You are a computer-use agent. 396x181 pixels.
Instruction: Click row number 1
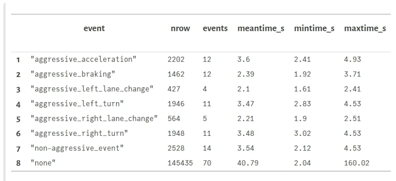coord(18,60)
